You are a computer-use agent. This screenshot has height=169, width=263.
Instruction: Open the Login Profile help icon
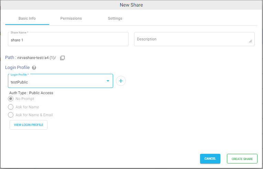tap(34, 68)
